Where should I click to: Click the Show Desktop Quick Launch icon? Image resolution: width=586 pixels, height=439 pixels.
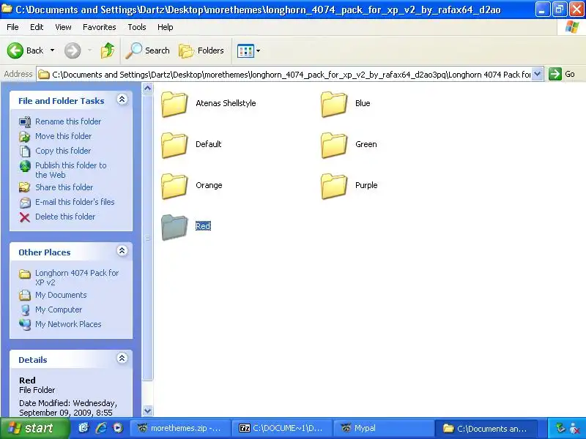click(x=84, y=428)
